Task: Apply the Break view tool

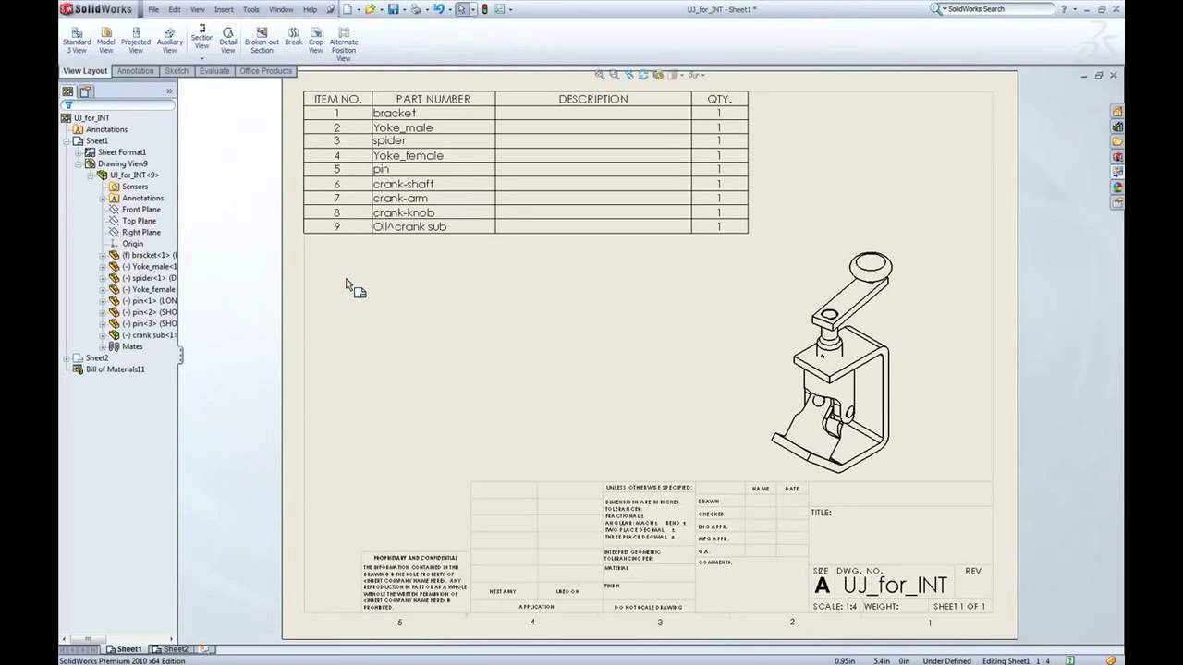Action: pyautogui.click(x=294, y=37)
